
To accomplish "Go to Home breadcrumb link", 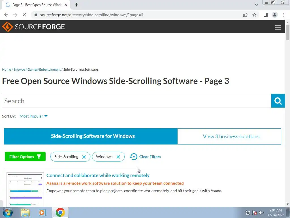I will 7,70.
